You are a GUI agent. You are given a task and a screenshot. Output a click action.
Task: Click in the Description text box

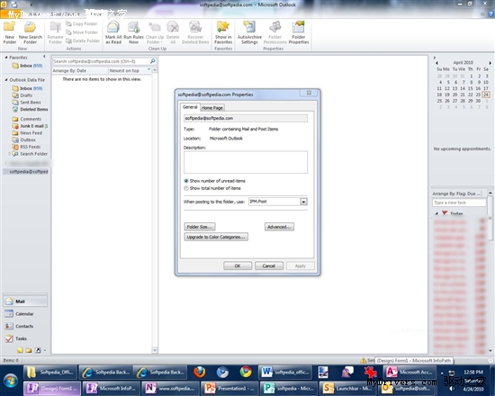pyautogui.click(x=246, y=162)
